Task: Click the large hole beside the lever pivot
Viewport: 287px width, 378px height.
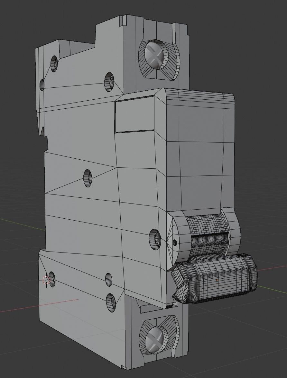Action: (155, 239)
